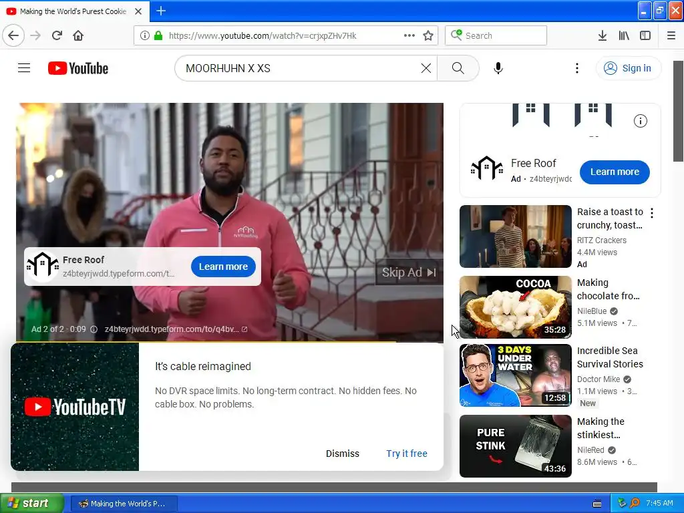Toggle the Firefox sidebar view
Screen dimensions: 684x513
coord(645,35)
